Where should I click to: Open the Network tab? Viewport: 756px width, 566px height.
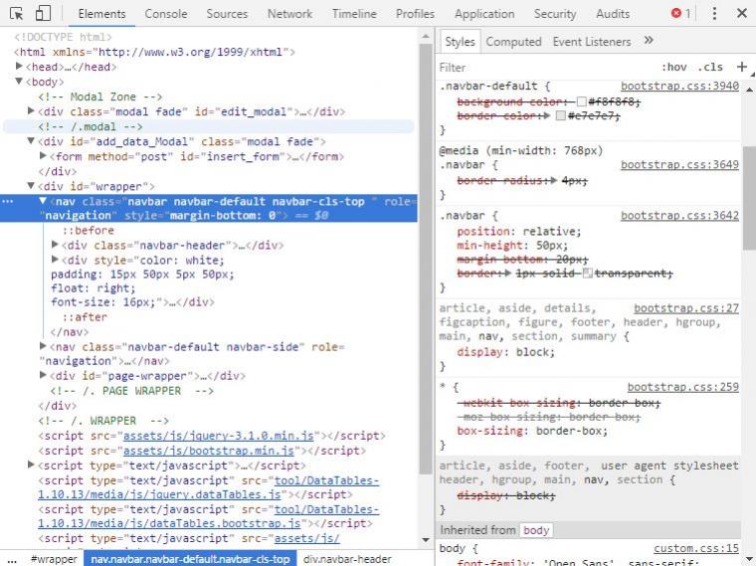289,14
